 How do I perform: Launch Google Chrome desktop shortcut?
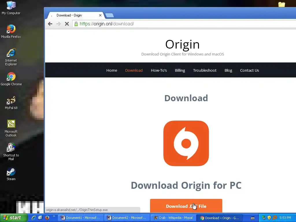[11, 79]
